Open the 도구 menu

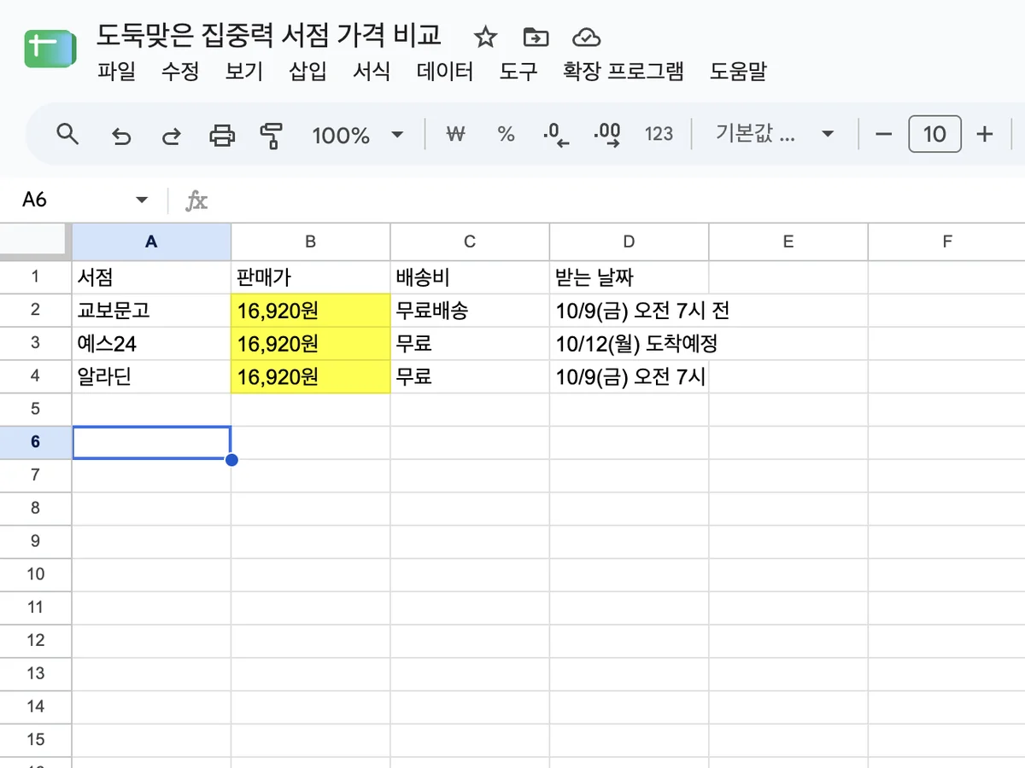tap(518, 72)
